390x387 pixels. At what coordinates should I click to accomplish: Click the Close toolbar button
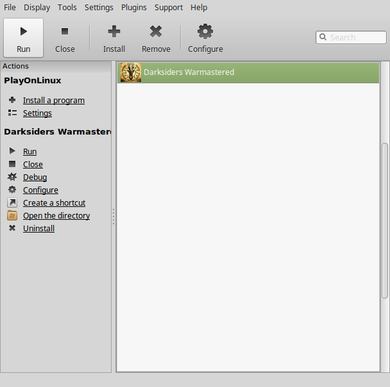tap(65, 38)
